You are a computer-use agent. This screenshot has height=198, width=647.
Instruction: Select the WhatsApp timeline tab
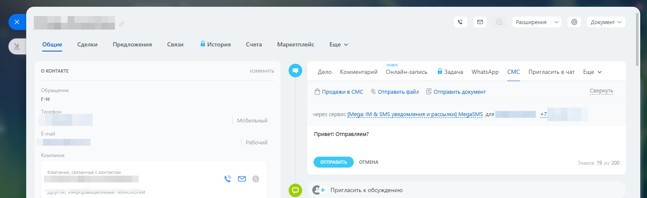[x=485, y=72]
